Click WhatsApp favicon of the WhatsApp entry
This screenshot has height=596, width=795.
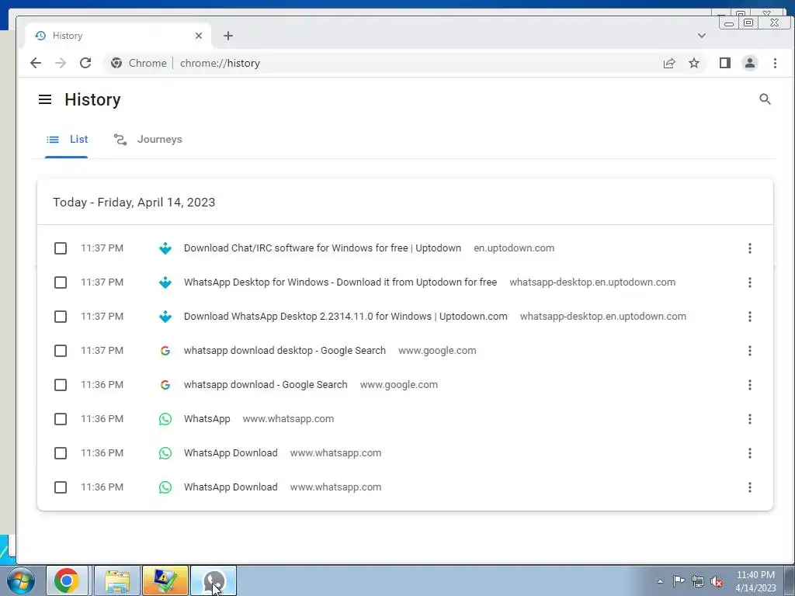point(165,419)
